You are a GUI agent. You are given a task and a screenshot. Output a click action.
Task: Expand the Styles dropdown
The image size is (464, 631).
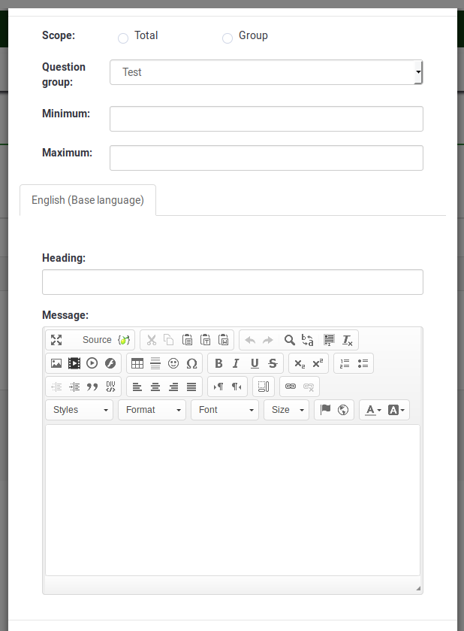tap(80, 410)
